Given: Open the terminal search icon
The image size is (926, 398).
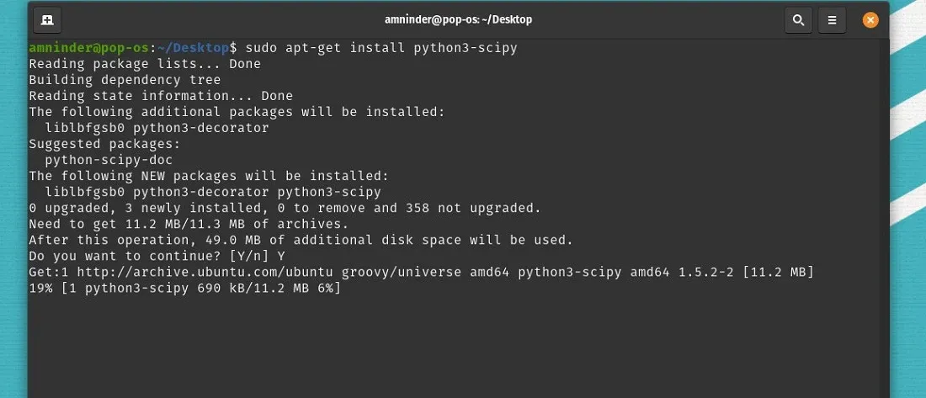Looking at the screenshot, I should [x=798, y=20].
